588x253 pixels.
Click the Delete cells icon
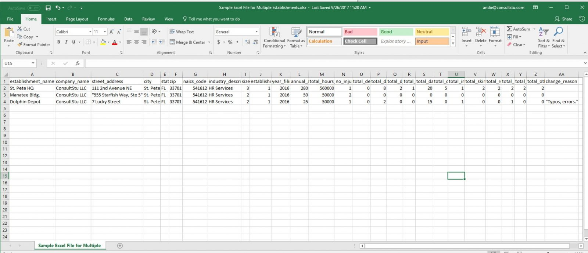click(x=481, y=32)
